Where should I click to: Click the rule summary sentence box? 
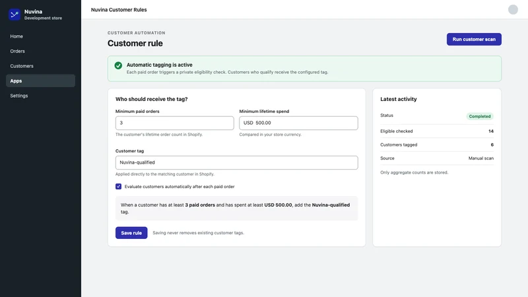(x=236, y=208)
